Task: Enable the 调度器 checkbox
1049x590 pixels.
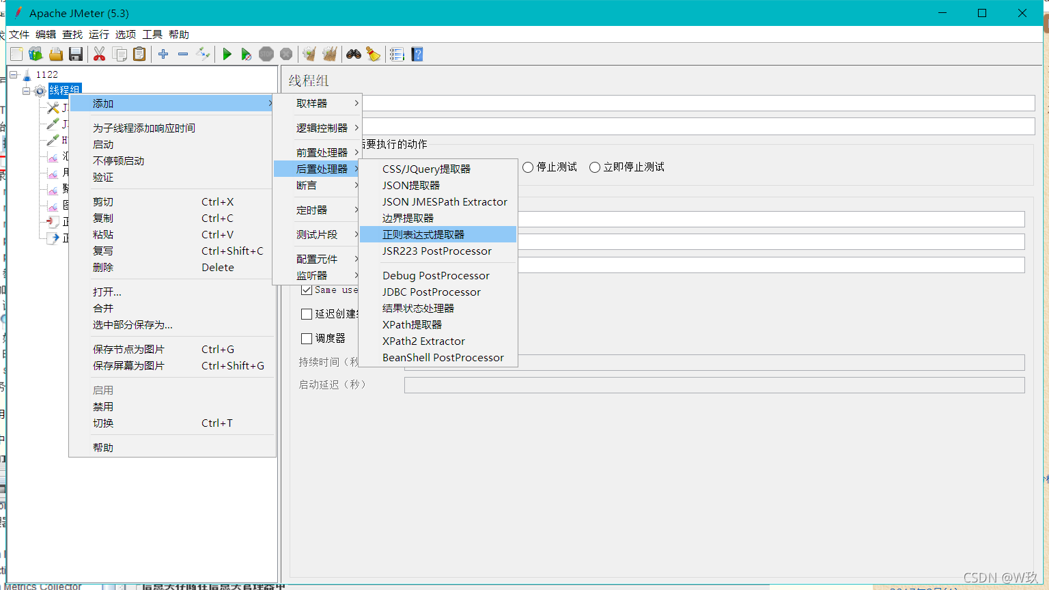Action: tap(307, 339)
